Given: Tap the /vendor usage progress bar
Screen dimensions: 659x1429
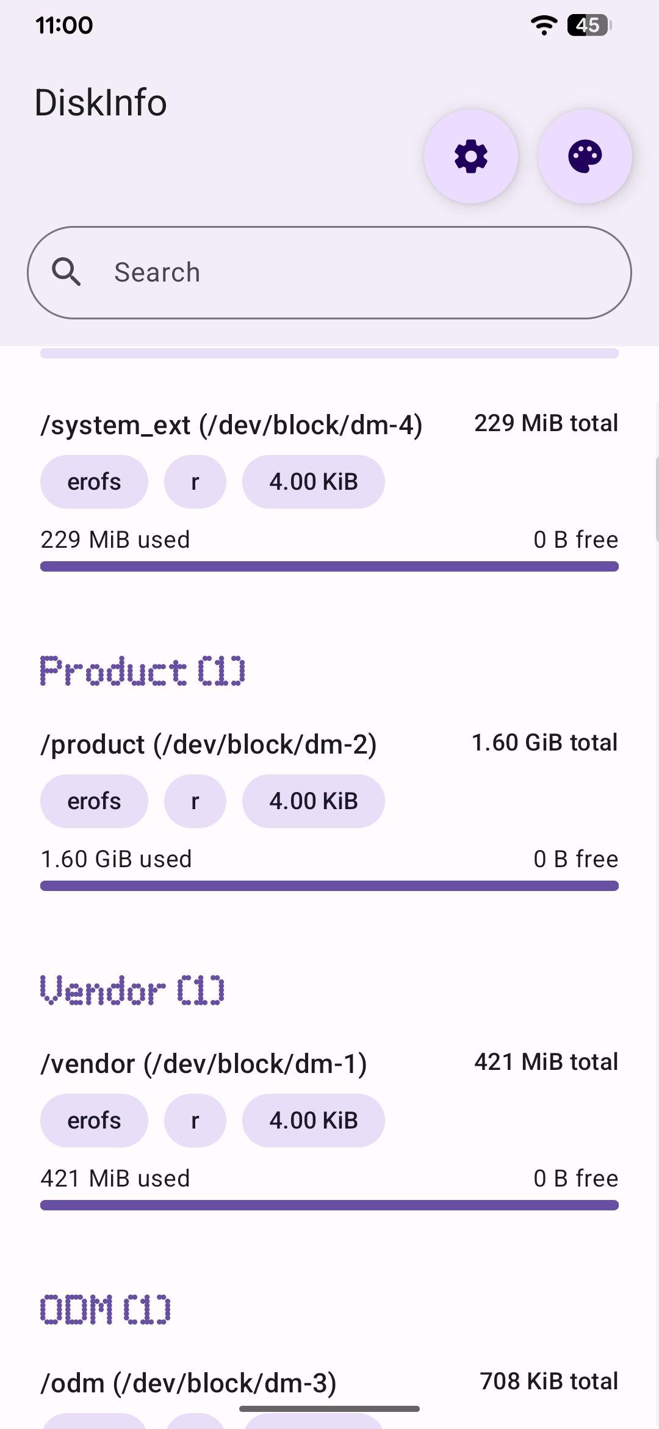Looking at the screenshot, I should (x=329, y=1205).
